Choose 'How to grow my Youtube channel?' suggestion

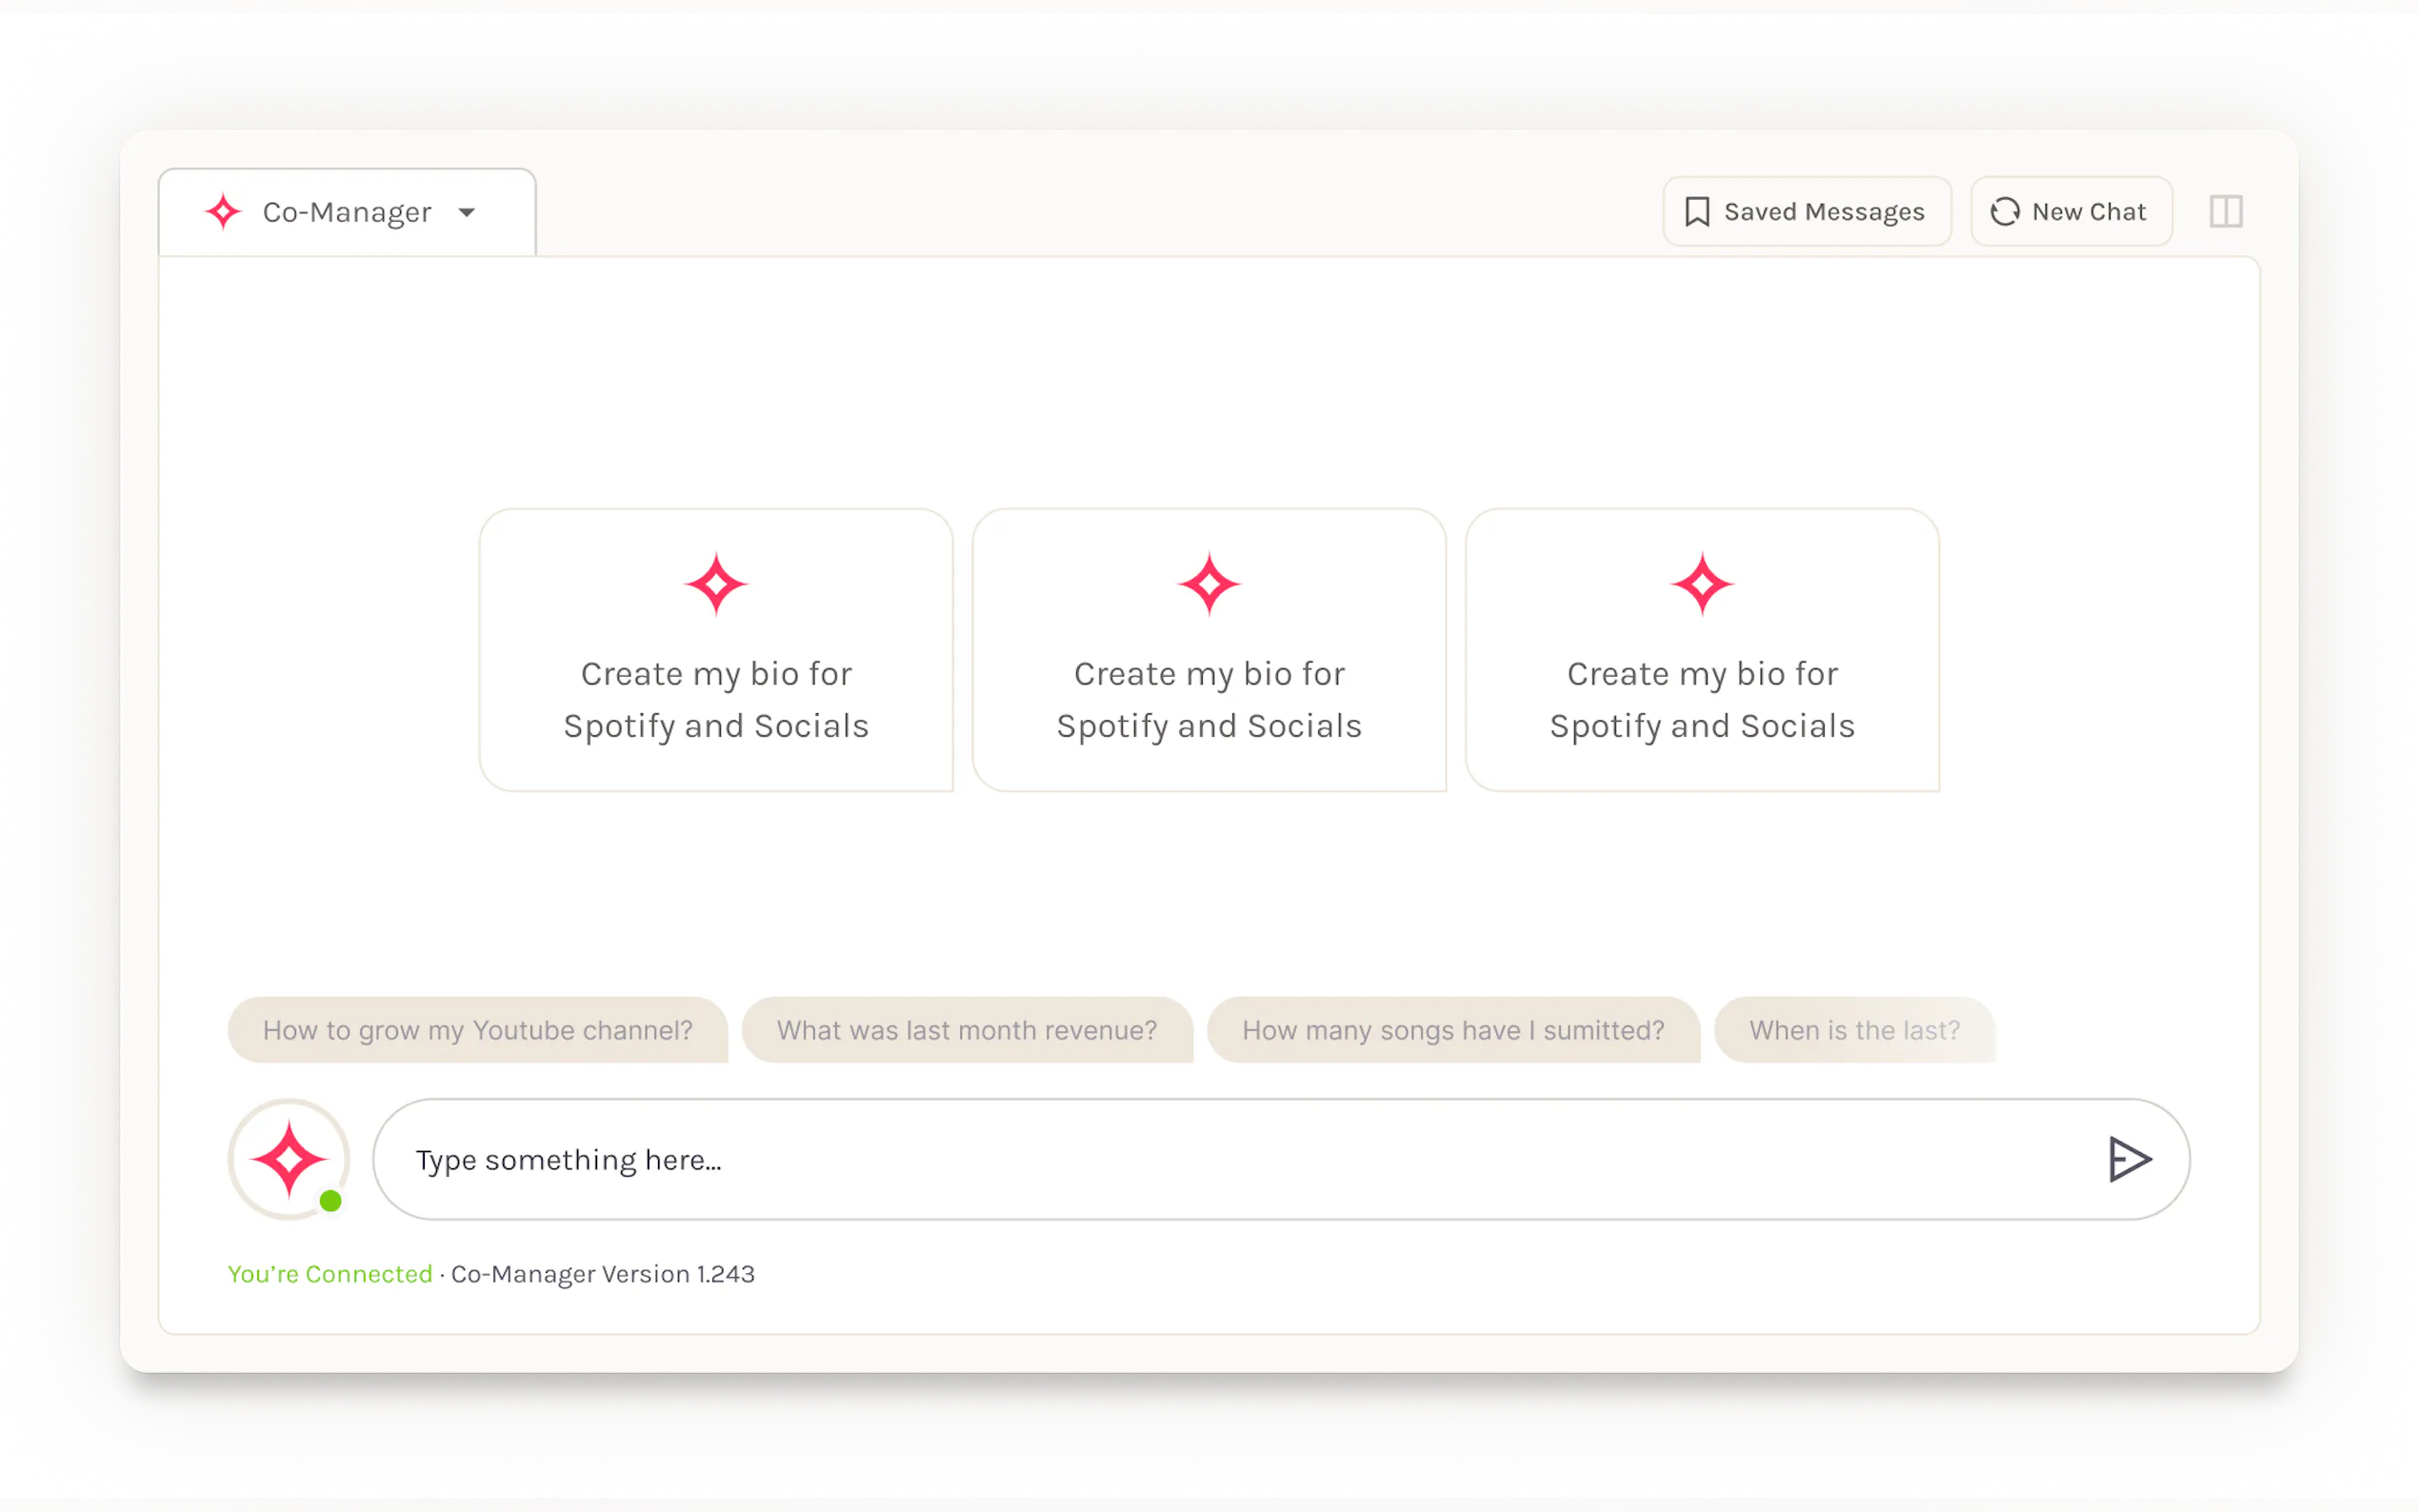(x=477, y=1030)
